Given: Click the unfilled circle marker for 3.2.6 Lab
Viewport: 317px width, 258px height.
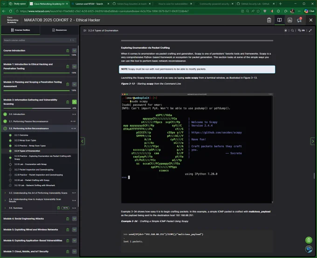Looking at the screenshot, I should pyautogui.click(x=10, y=164).
